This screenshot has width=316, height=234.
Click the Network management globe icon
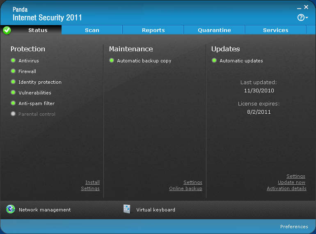point(11,209)
